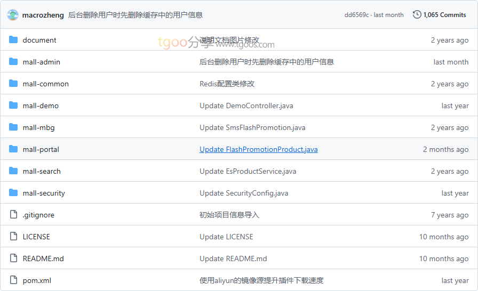Viewport: 478px width, 291px height.
Task: Navigate into mall-portal folder
Action: click(41, 149)
